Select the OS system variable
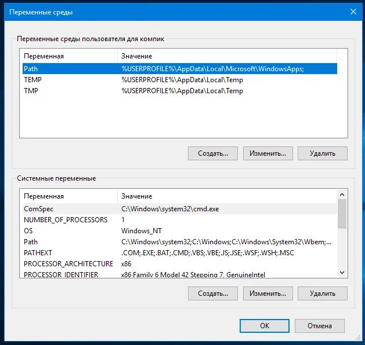 [180, 231]
